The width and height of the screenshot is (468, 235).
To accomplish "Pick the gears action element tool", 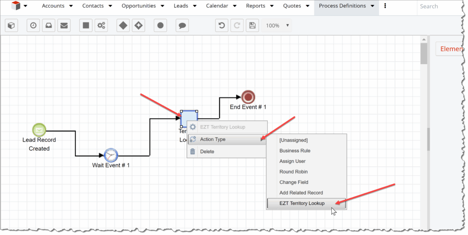I will 101,26.
